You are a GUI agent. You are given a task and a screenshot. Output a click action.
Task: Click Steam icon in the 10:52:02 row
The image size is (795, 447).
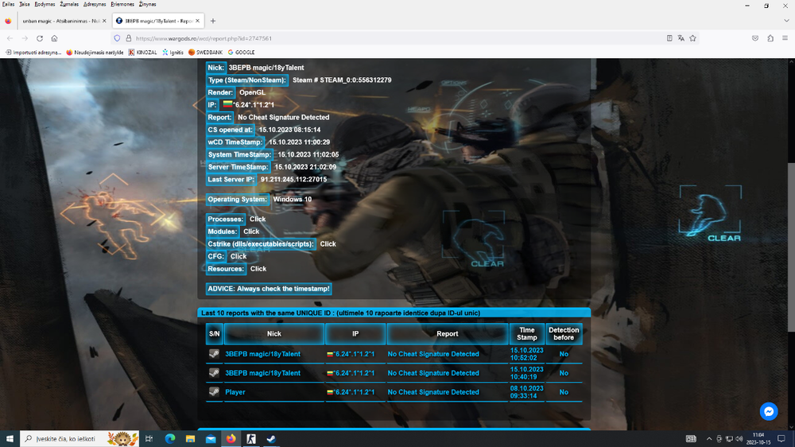point(214,354)
